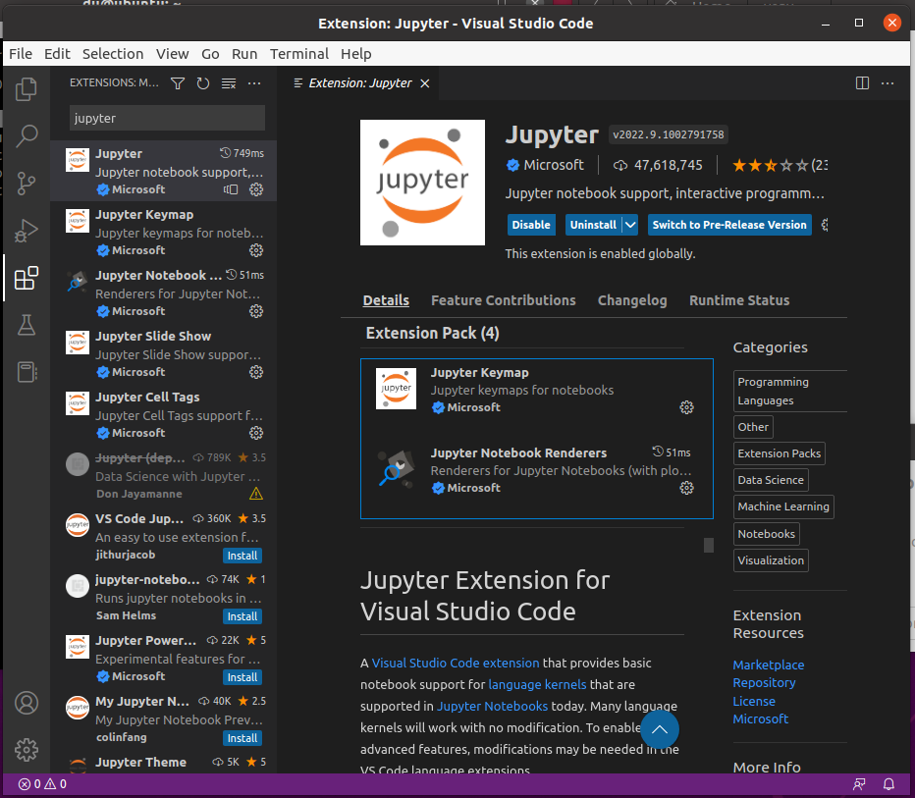Open the License resource link

(x=754, y=701)
